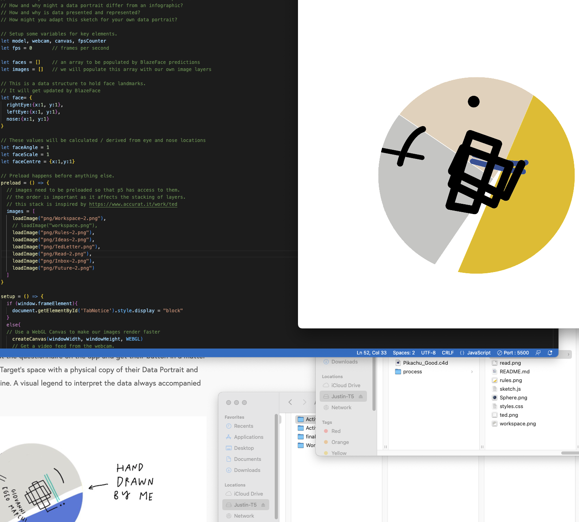Select the sketch.js file
579x522 pixels.
pyautogui.click(x=510, y=389)
